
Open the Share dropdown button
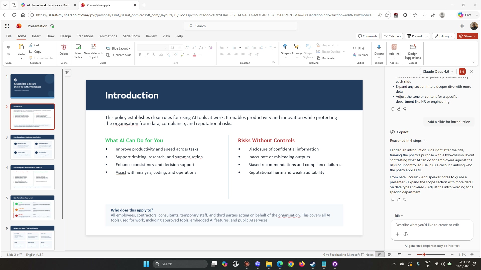pos(467,36)
